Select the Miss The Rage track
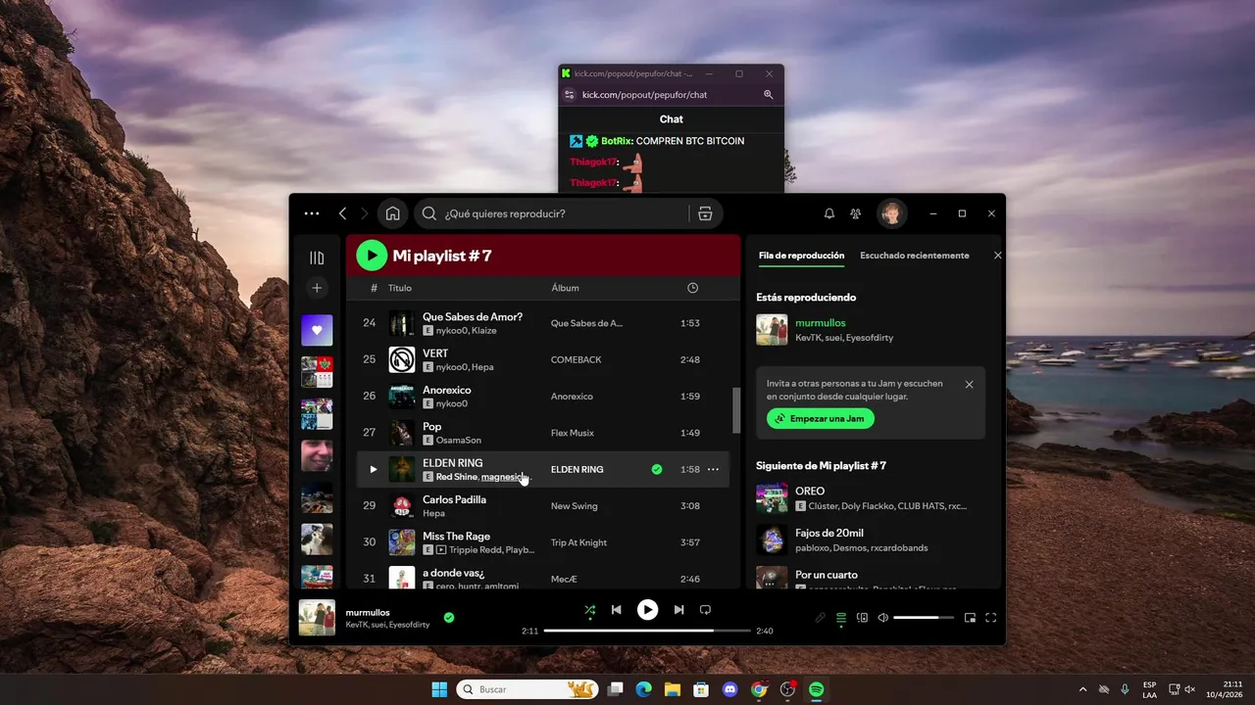 pos(456,536)
